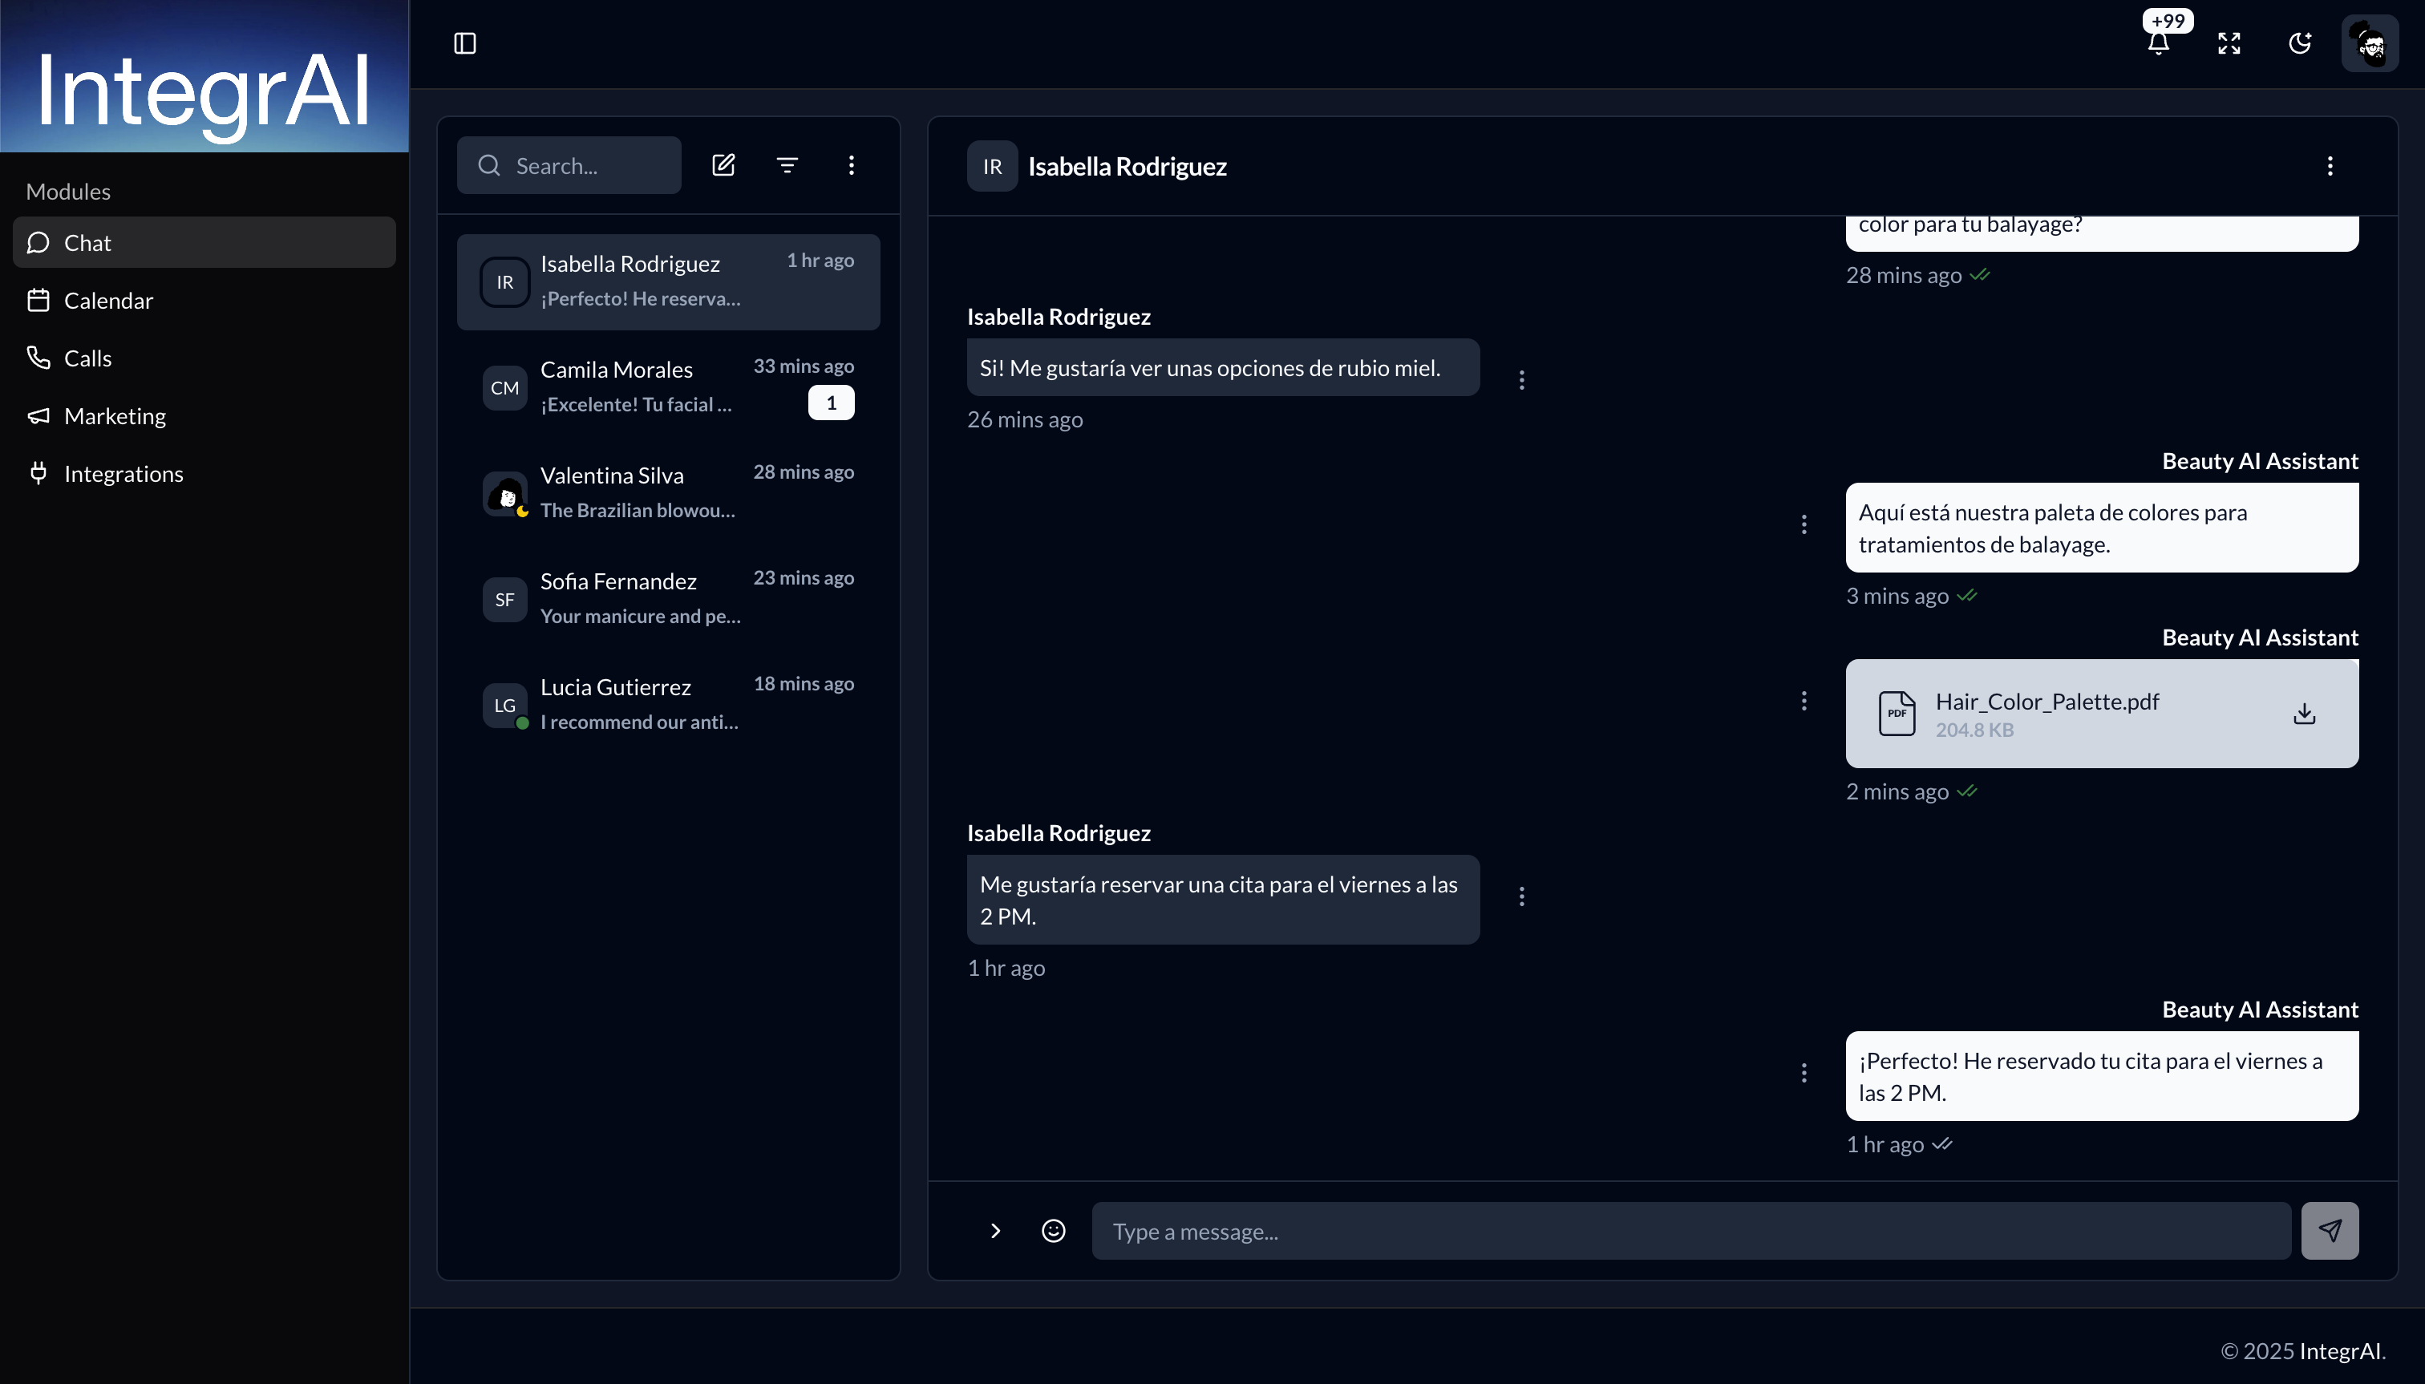Open Valentina Silva conversation
The image size is (2425, 1384).
[668, 493]
